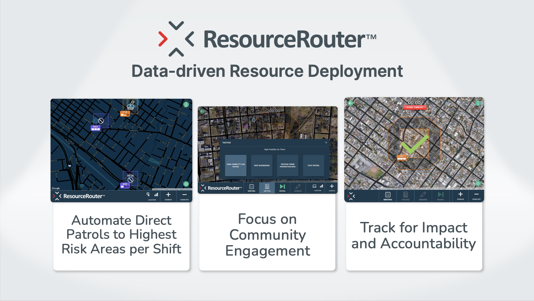Click the red Patrol Complete button
The image size is (534, 301).
pos(414,107)
